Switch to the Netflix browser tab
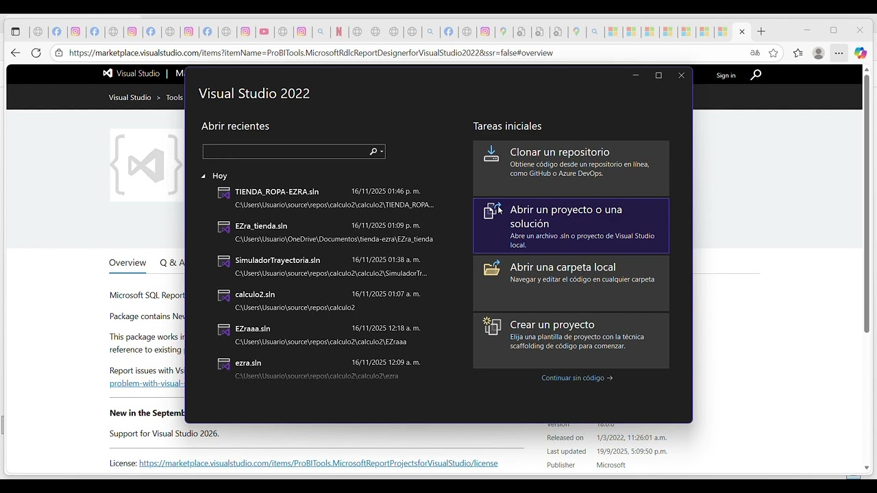 [x=338, y=31]
